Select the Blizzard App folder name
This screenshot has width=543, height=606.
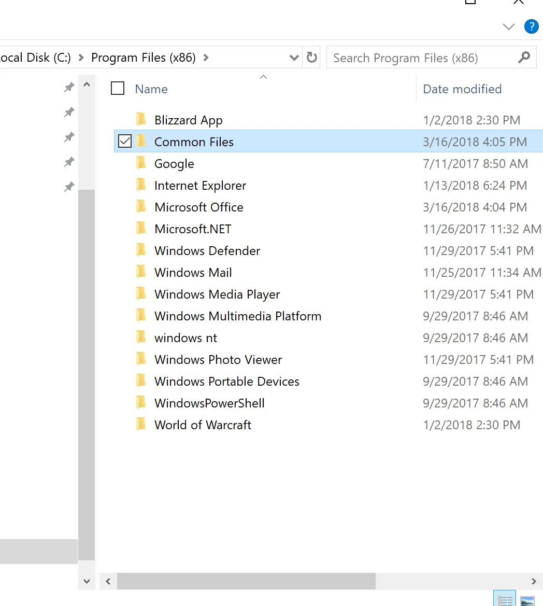(189, 120)
